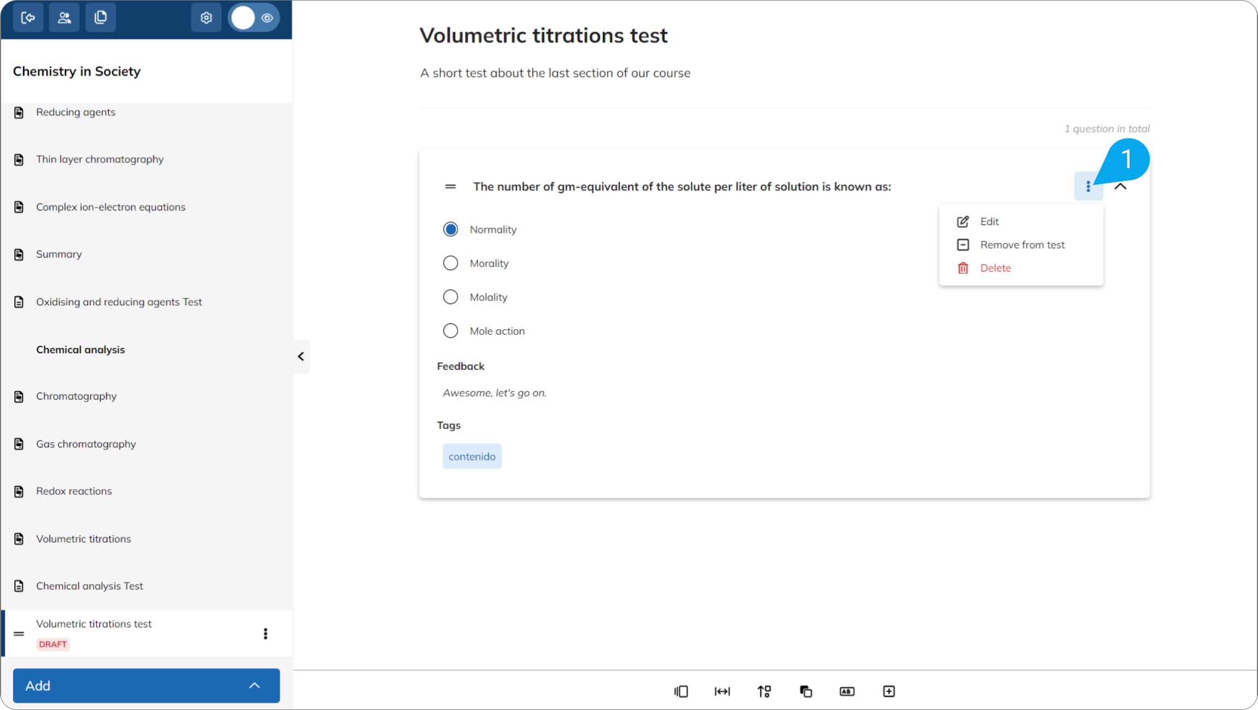Open Thin layer chromatography page
The image size is (1258, 710).
pos(100,159)
